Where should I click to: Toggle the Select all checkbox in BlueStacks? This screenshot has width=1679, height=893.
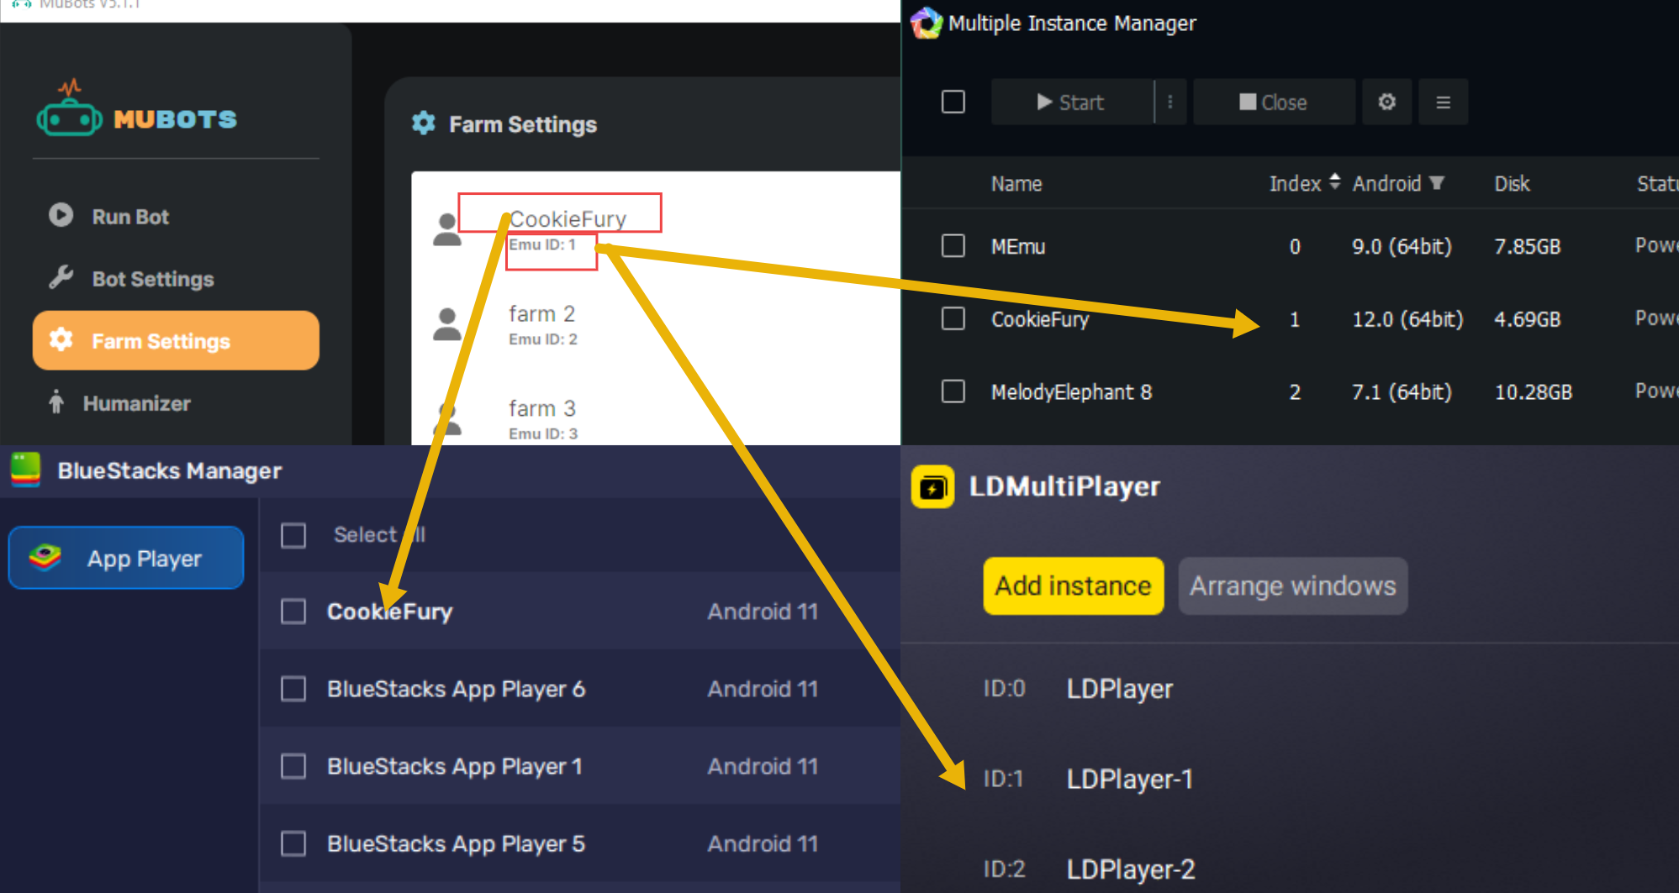tap(293, 535)
